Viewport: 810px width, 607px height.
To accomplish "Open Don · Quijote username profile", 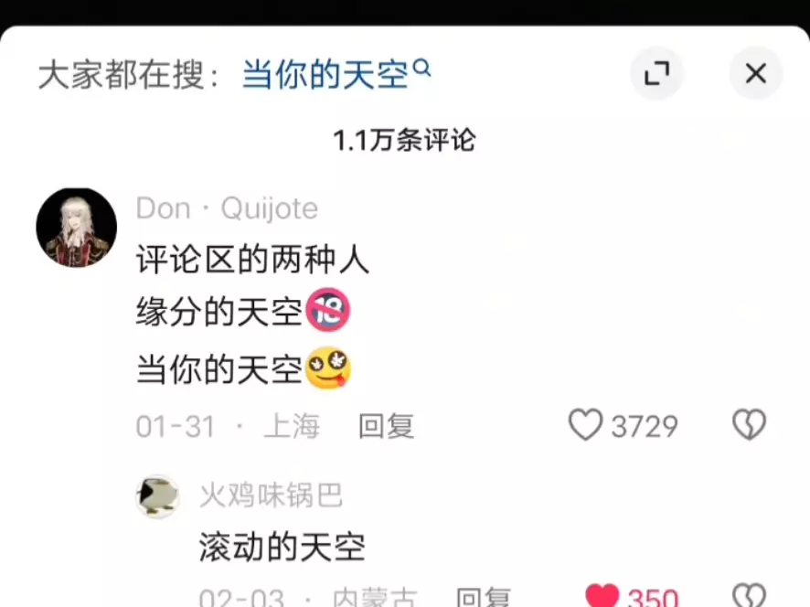I will point(227,208).
